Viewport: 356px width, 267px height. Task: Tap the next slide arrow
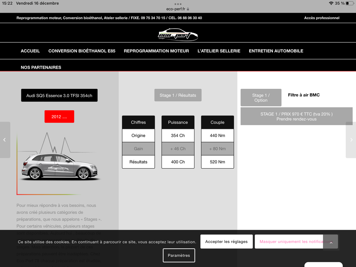click(x=351, y=140)
